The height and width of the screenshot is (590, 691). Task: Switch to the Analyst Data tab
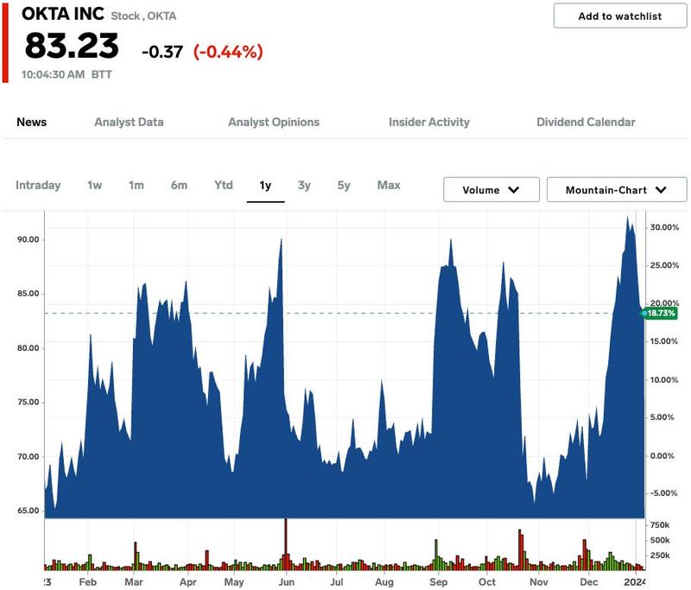(129, 122)
